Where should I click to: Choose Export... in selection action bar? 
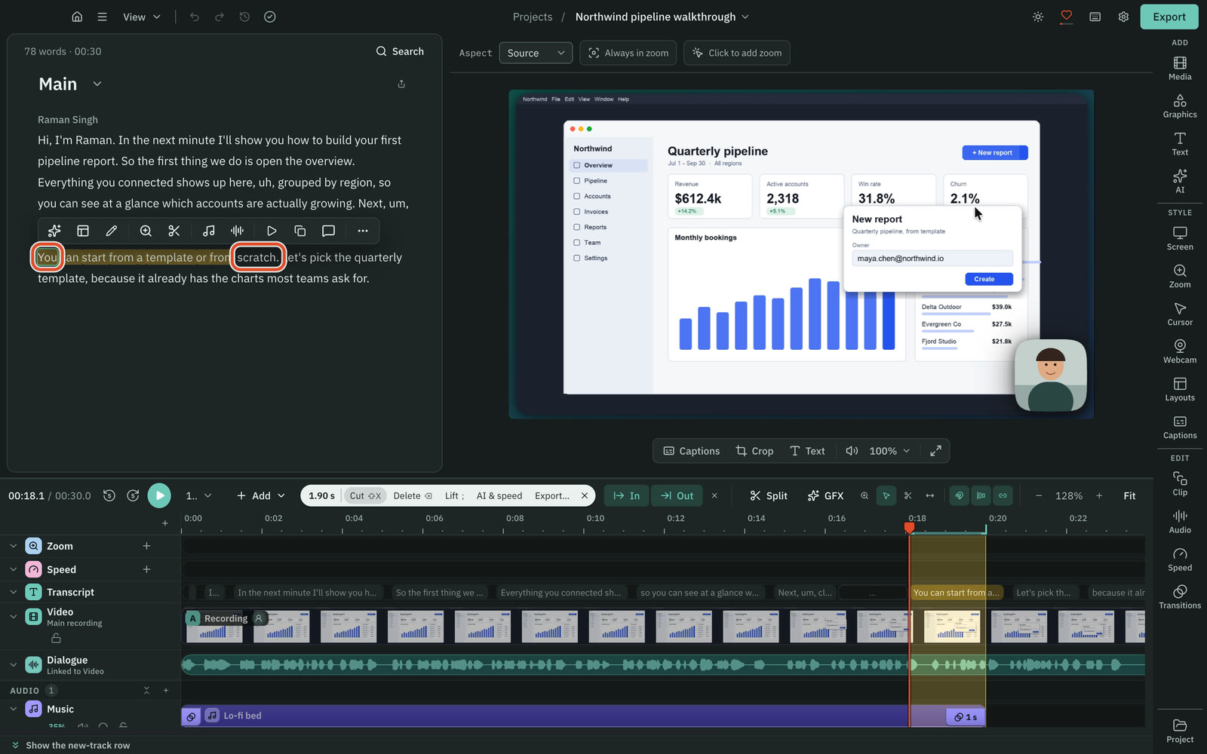point(552,495)
